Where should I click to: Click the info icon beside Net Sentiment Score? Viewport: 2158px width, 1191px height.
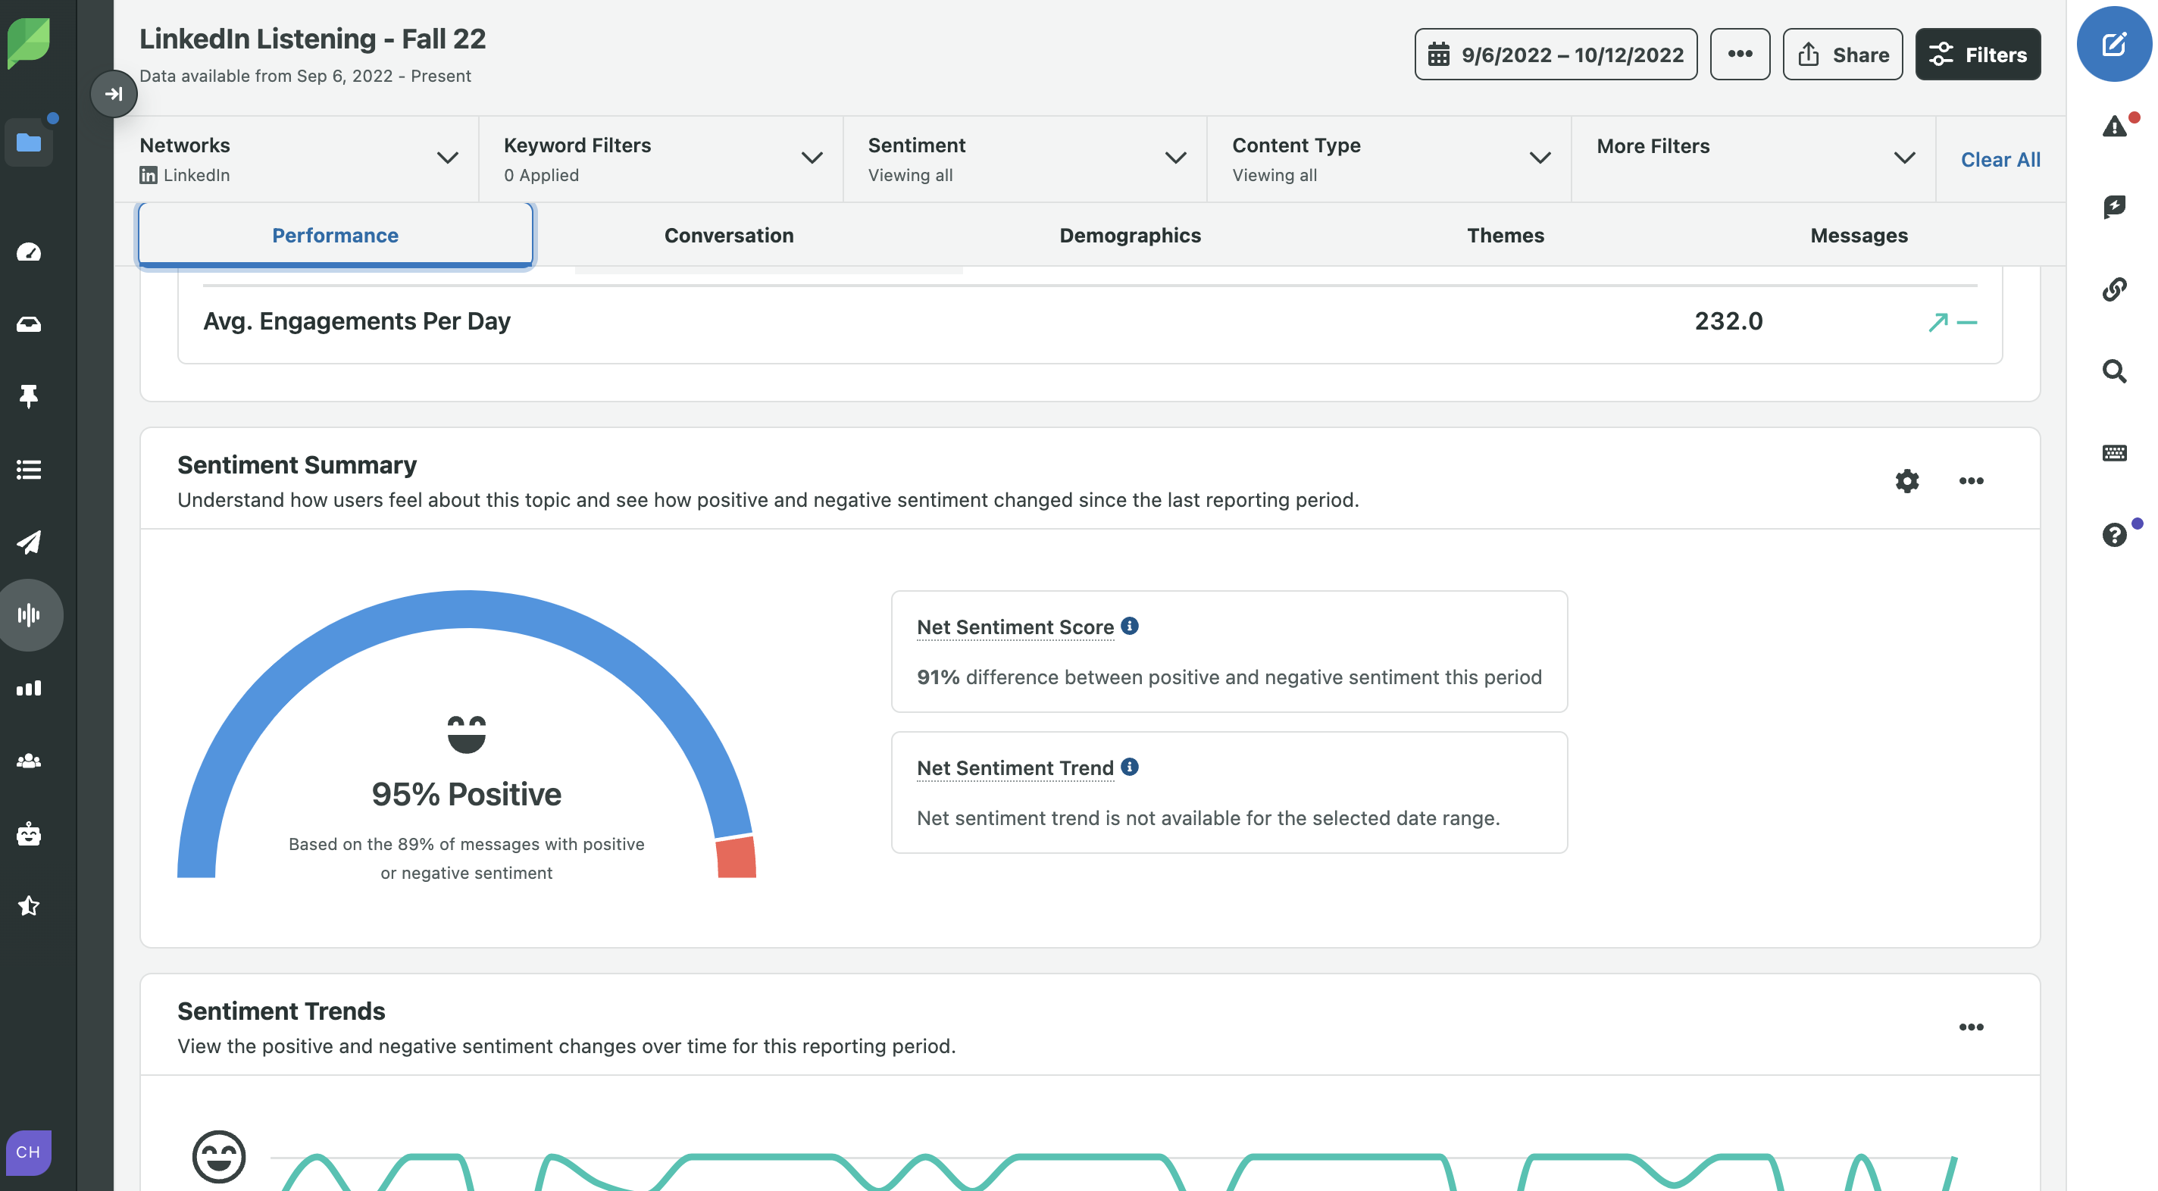[x=1129, y=626]
